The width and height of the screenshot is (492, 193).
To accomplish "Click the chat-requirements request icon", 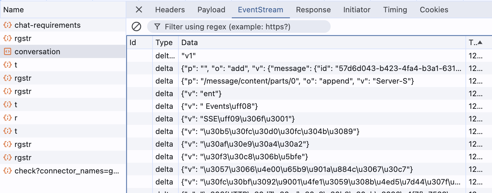I will coord(8,25).
